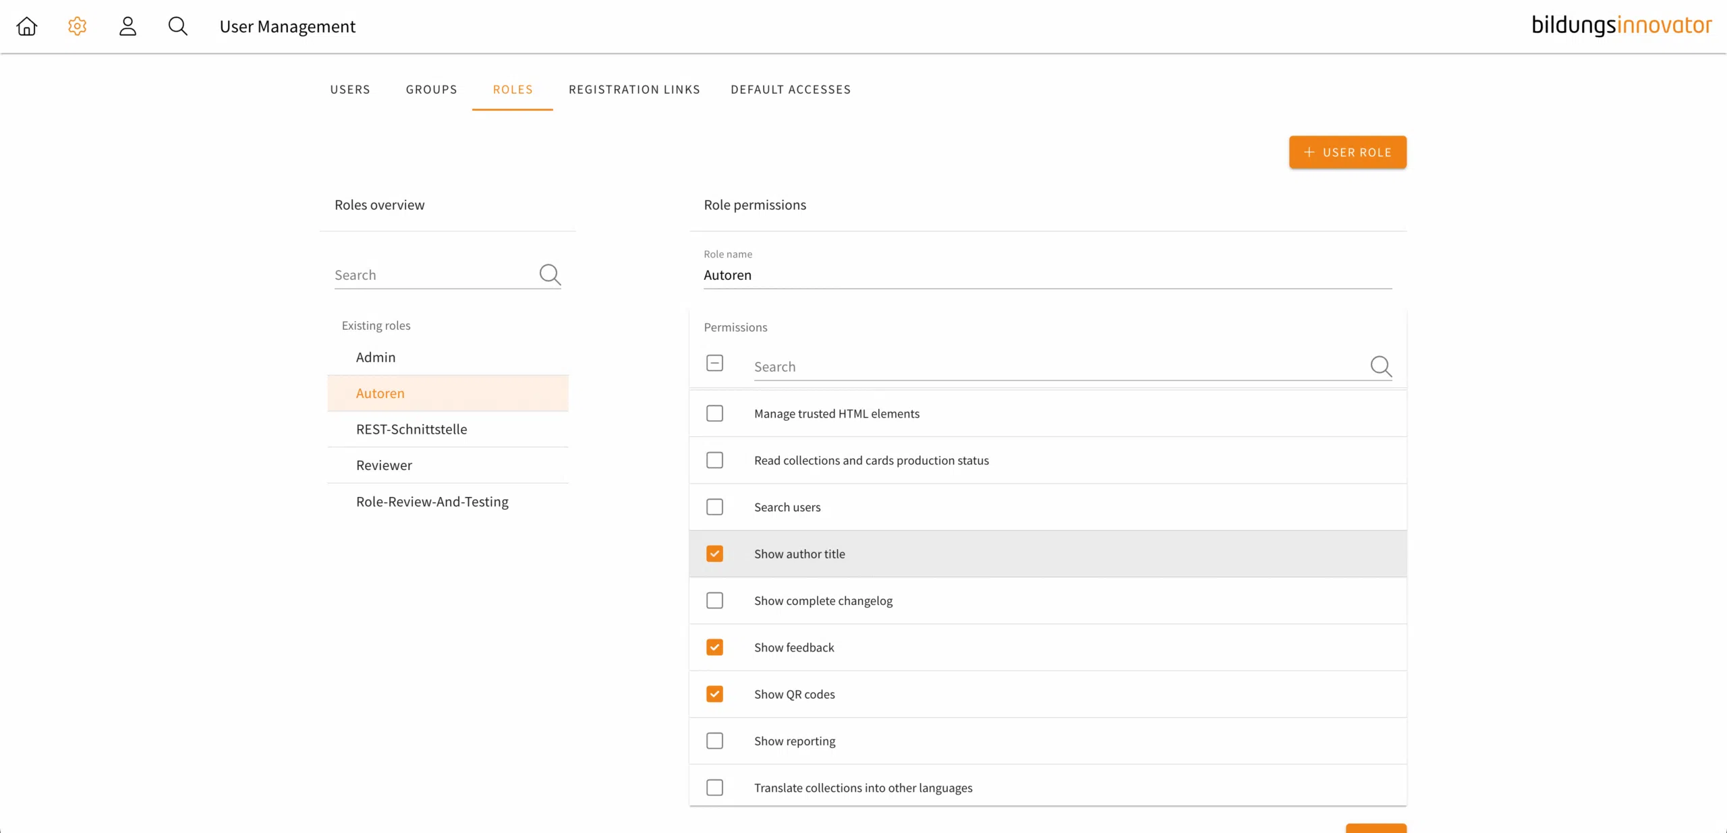Open the Registration Links tab
The width and height of the screenshot is (1727, 833).
point(634,90)
